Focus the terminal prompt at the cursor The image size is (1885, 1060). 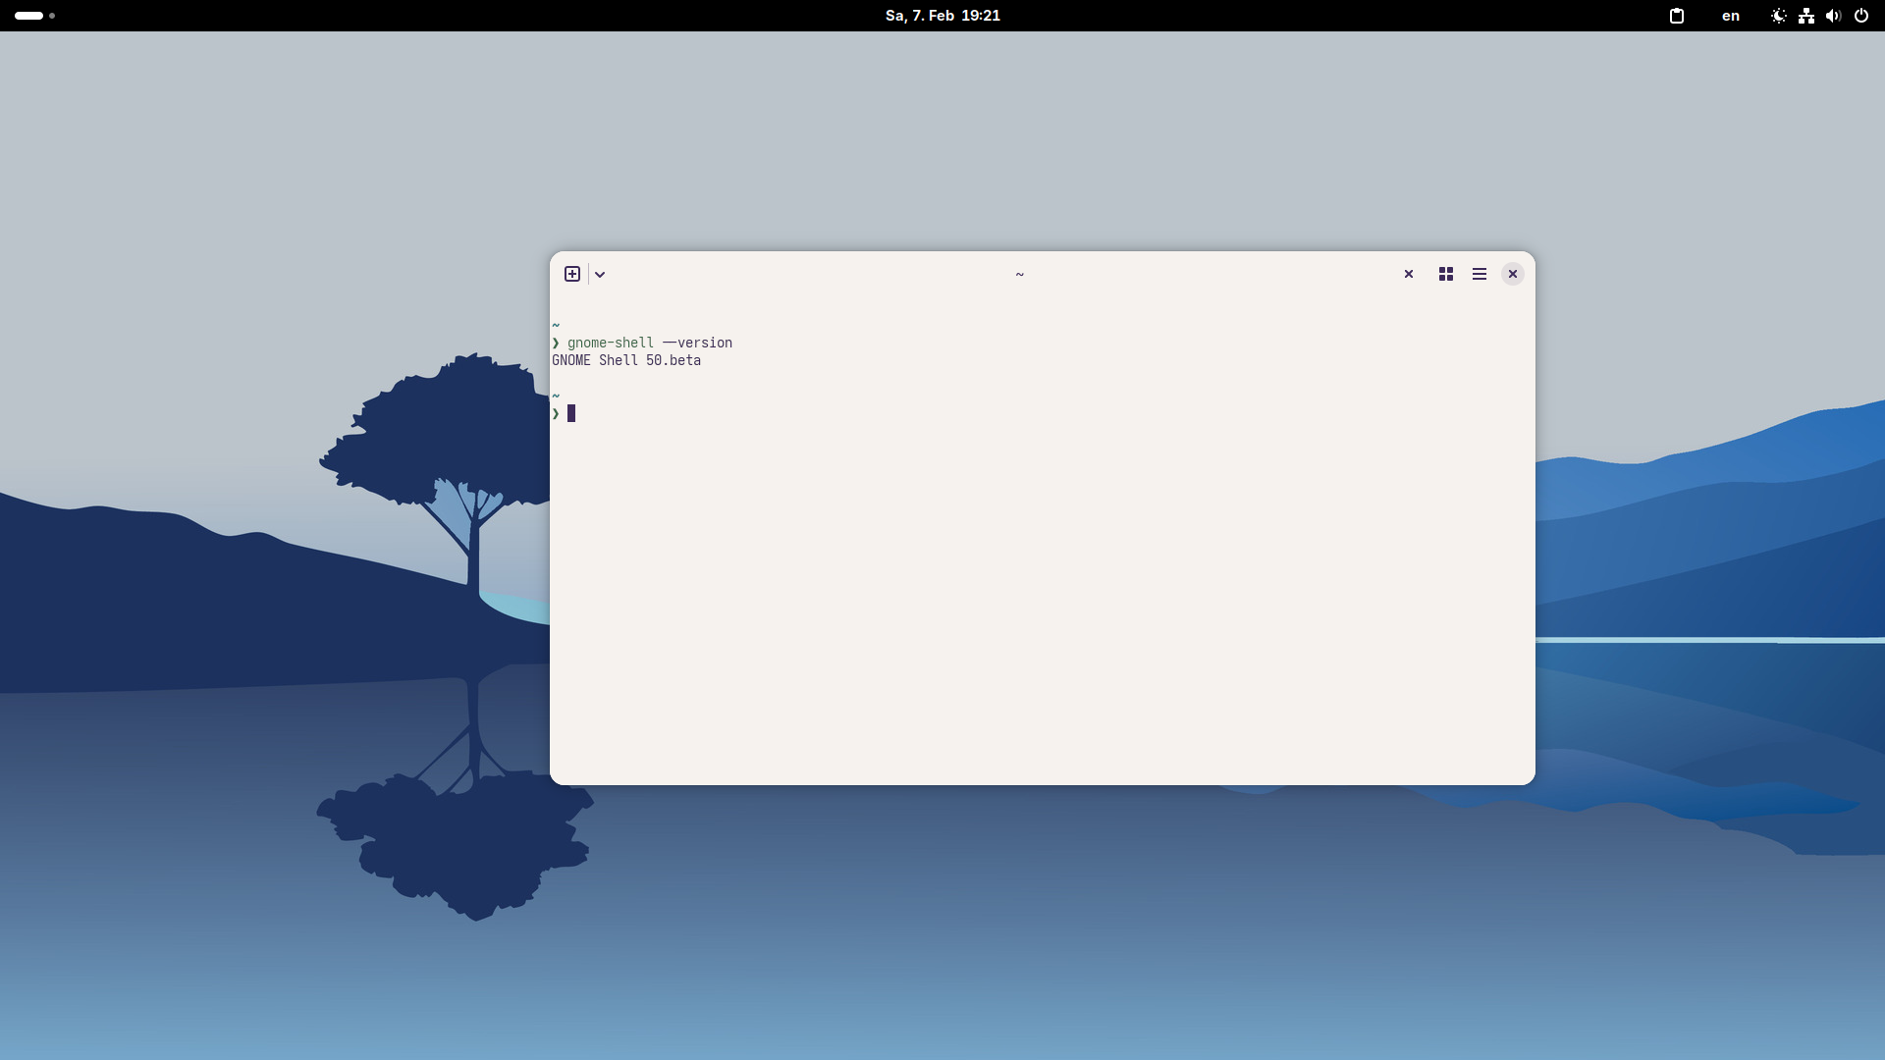coord(571,413)
